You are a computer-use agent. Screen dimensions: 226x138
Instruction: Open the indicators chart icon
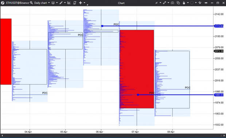pos(69,3)
